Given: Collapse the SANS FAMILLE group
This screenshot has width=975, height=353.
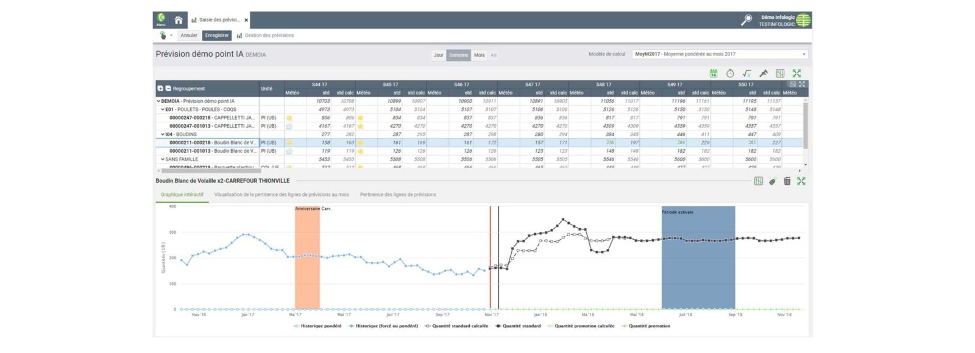Looking at the screenshot, I should 163,159.
